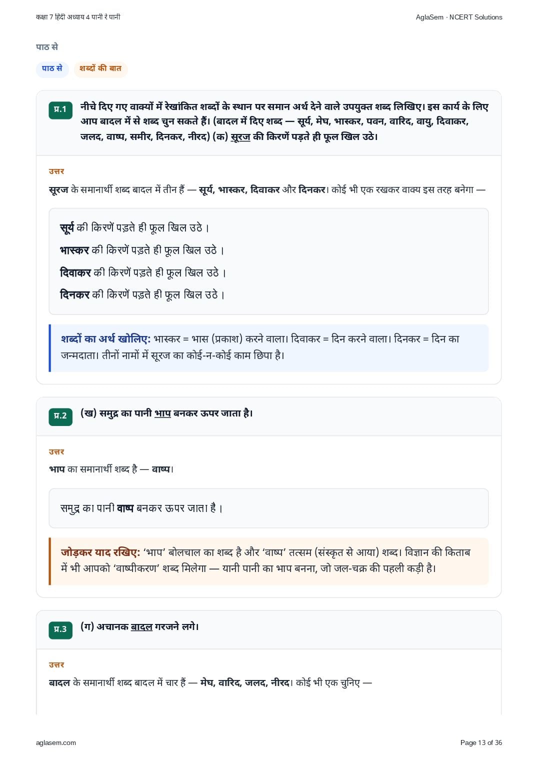
Task: Select the 'शब्दों की बात' orange tag pill
Action: (x=100, y=68)
